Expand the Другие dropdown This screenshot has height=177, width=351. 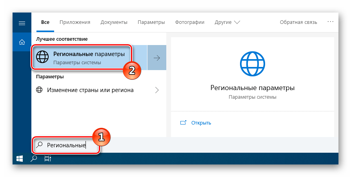pos(227,22)
